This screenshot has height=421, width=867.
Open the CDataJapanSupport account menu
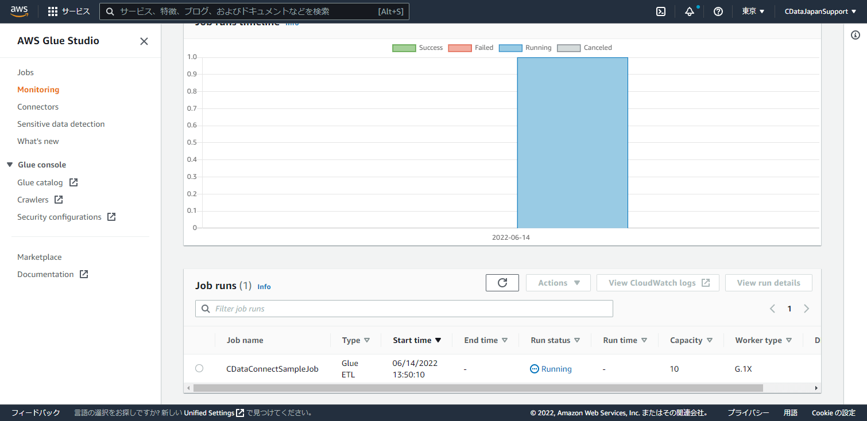820,11
